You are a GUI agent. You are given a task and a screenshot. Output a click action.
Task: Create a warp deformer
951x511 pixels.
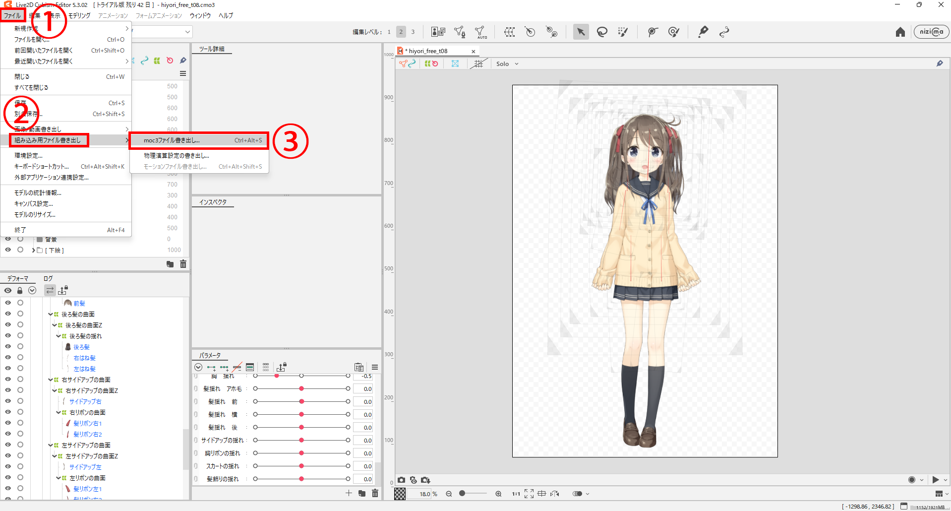tap(509, 32)
